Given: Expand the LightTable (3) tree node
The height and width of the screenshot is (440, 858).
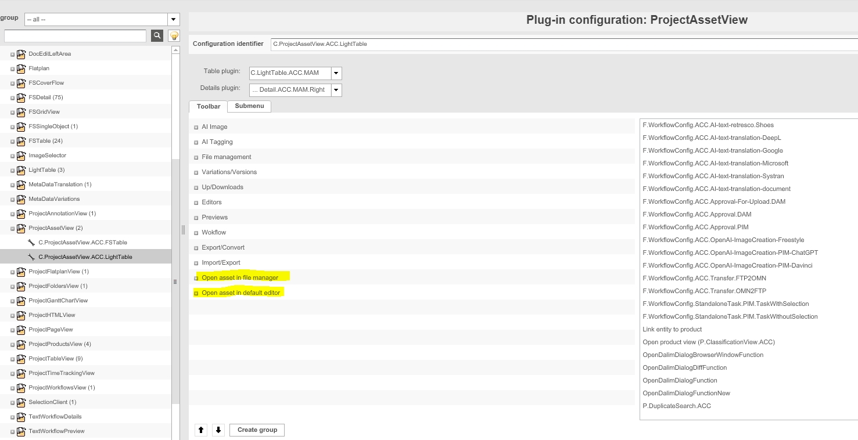Looking at the screenshot, I should 12,170.
